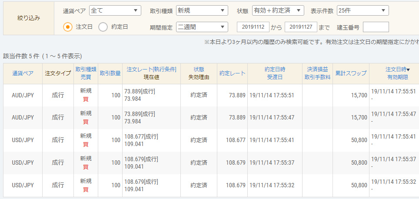Sort by 累計スワップ column header
The height and width of the screenshot is (199, 419).
tap(351, 73)
